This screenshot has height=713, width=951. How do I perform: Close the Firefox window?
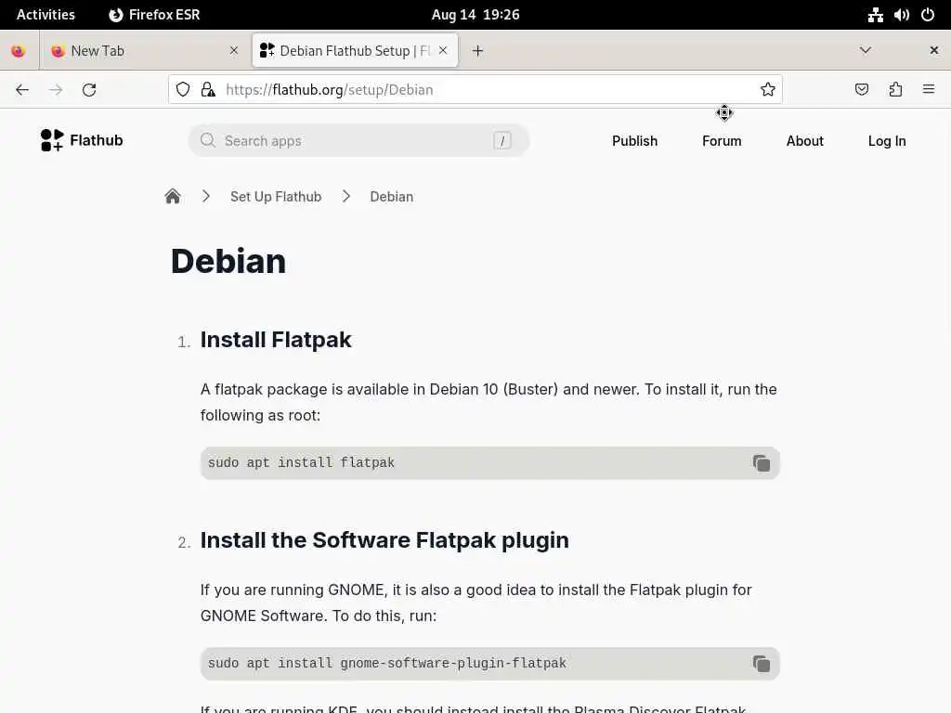click(x=934, y=50)
